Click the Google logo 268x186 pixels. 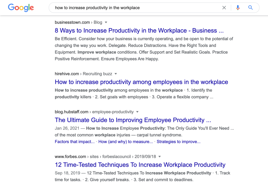point(21,8)
